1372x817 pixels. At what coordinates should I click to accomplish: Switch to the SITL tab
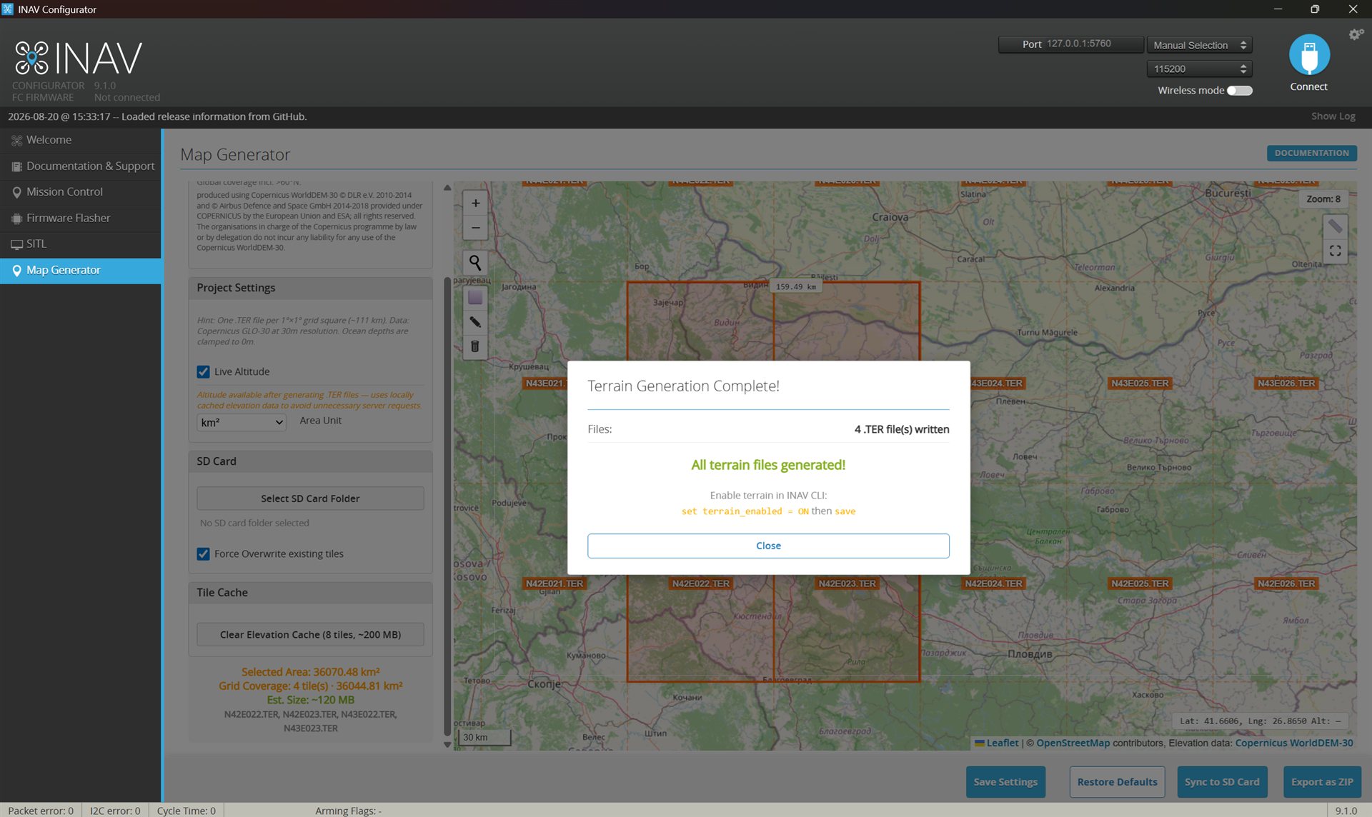pos(81,244)
